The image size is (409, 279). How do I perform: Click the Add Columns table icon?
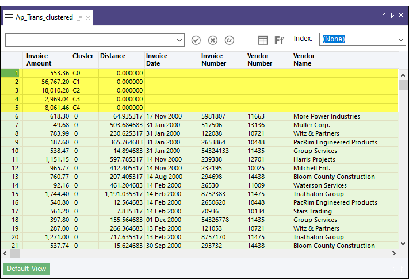(263, 40)
